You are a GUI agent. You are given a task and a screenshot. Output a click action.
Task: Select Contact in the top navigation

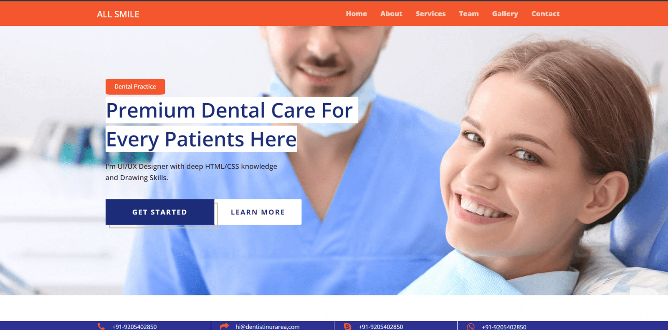pos(545,14)
